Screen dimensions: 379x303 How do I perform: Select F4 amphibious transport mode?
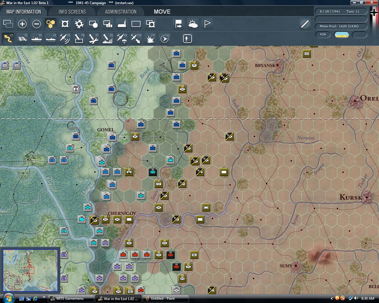click(x=51, y=38)
